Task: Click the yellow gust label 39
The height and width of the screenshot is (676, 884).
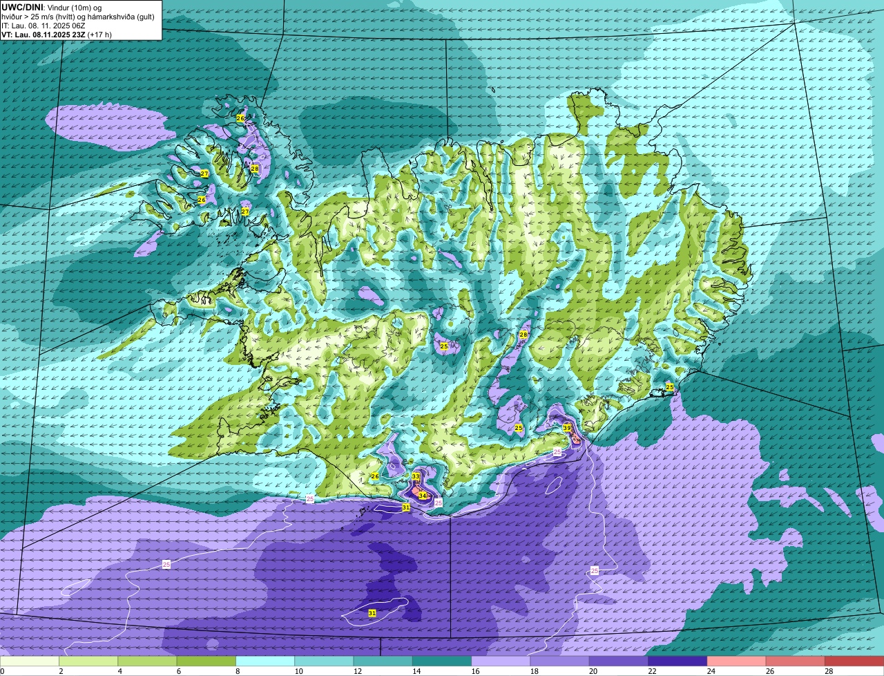Action: click(567, 428)
